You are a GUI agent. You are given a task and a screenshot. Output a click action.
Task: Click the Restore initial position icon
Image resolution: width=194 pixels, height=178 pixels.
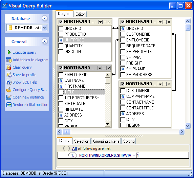pyautogui.click(x=9, y=105)
